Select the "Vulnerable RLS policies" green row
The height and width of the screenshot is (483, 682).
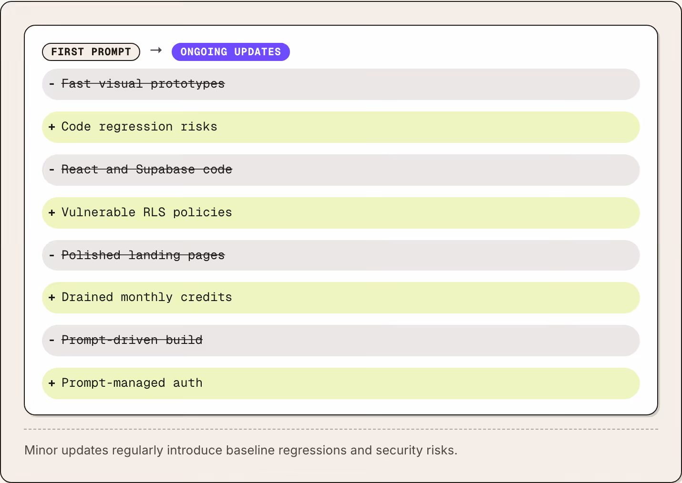pyautogui.click(x=341, y=213)
